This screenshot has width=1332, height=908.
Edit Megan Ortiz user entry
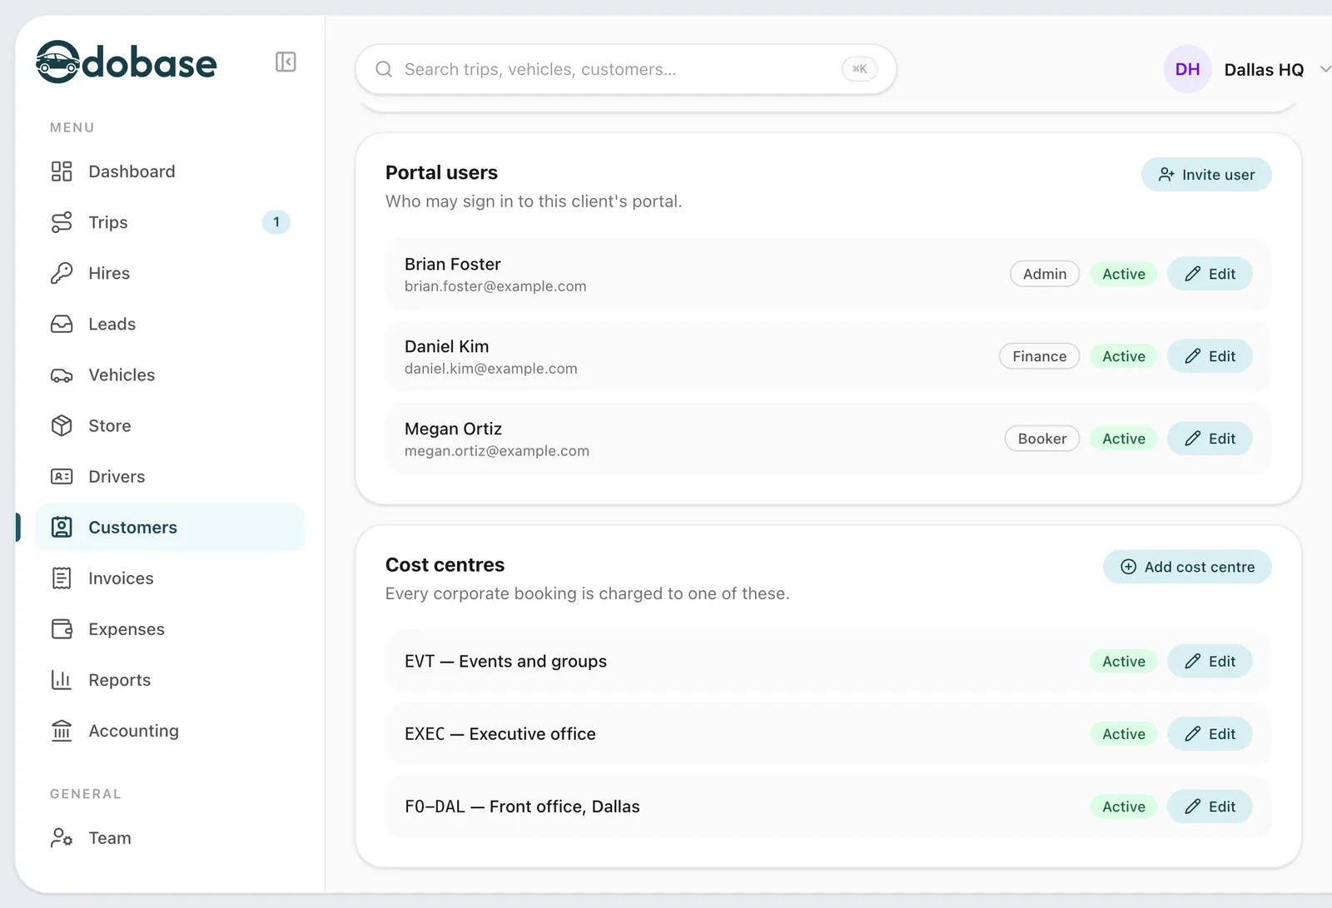click(1210, 439)
